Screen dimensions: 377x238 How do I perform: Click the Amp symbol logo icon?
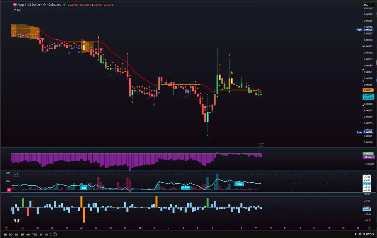(x=15, y=5)
